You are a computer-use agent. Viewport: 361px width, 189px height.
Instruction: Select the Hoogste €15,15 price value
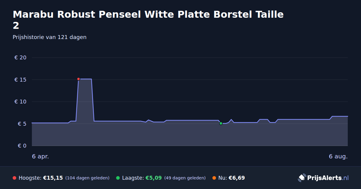tap(53, 178)
